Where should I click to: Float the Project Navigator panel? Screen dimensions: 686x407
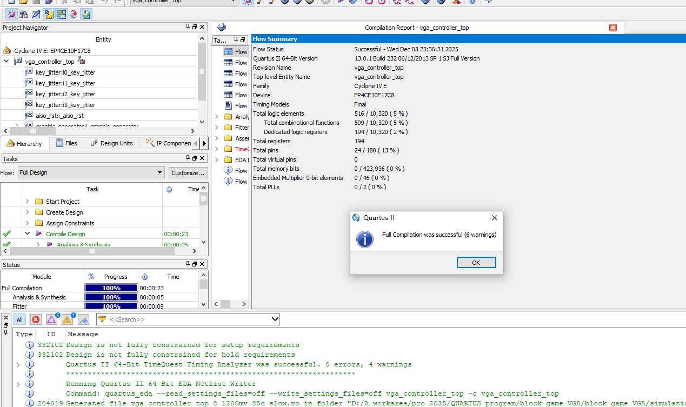click(x=195, y=27)
